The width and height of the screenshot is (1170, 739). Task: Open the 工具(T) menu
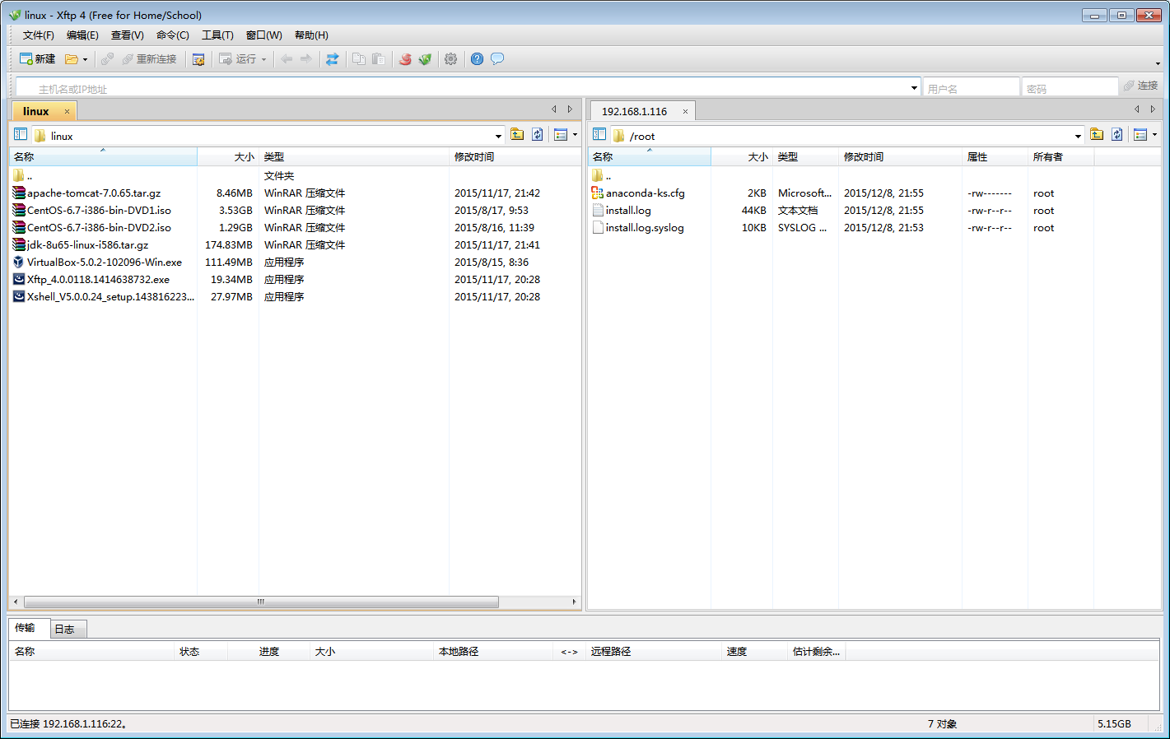click(217, 35)
